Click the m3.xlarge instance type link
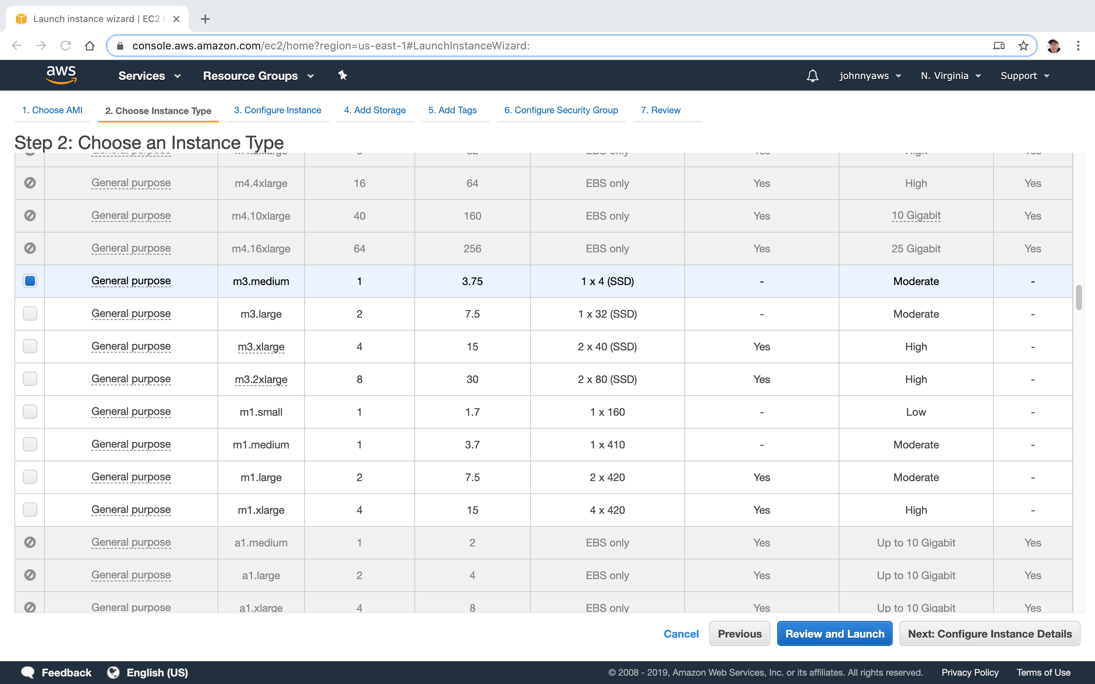 [x=261, y=347]
